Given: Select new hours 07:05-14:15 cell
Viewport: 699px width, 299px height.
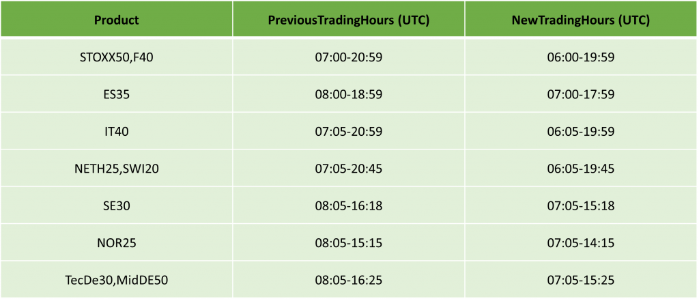Looking at the screenshot, I should 582,243.
